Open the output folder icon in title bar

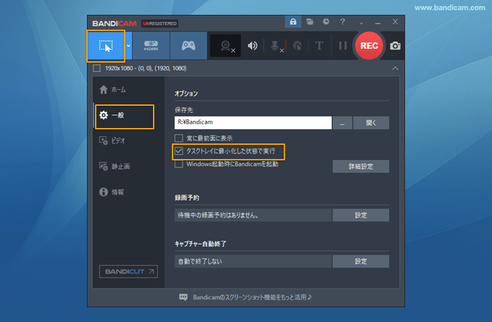310,22
